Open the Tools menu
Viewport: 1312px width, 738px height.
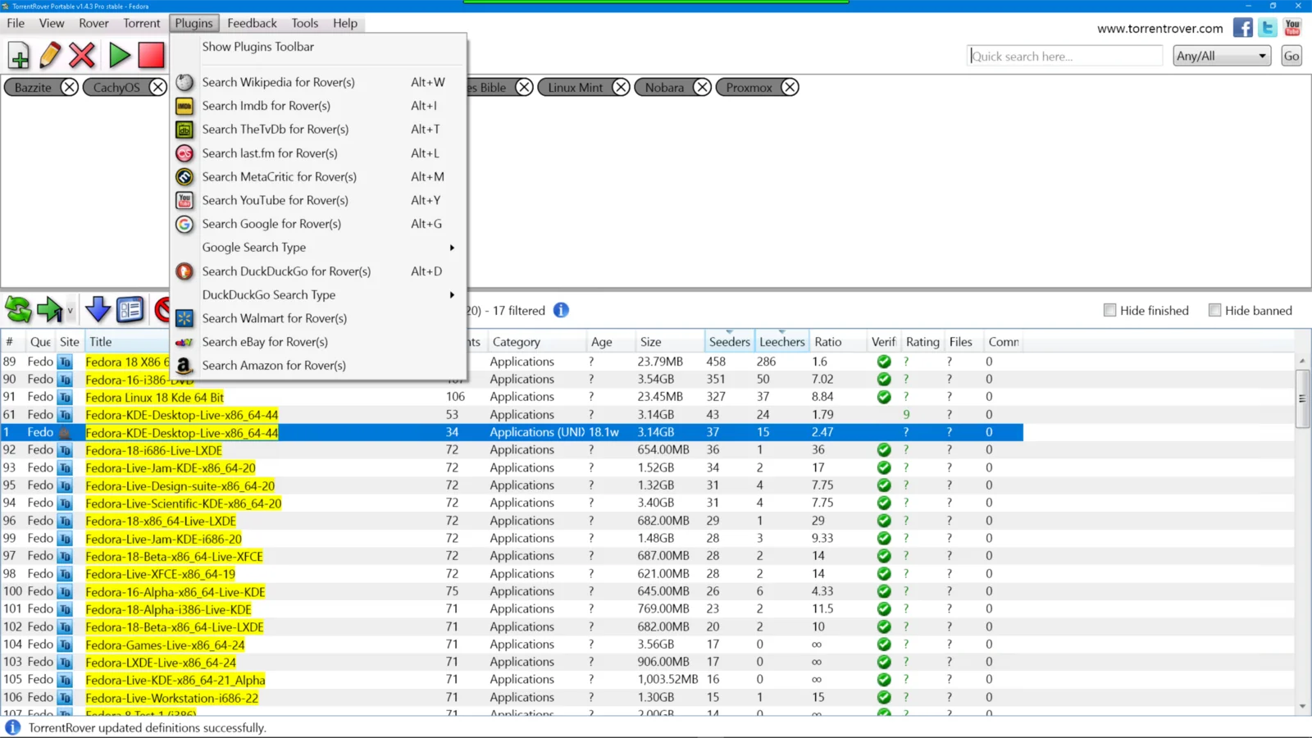coord(304,23)
